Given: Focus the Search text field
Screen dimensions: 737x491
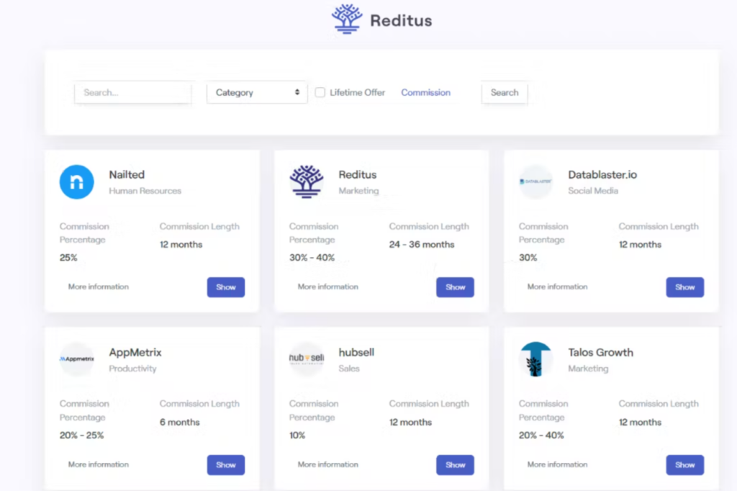Looking at the screenshot, I should pyautogui.click(x=133, y=93).
